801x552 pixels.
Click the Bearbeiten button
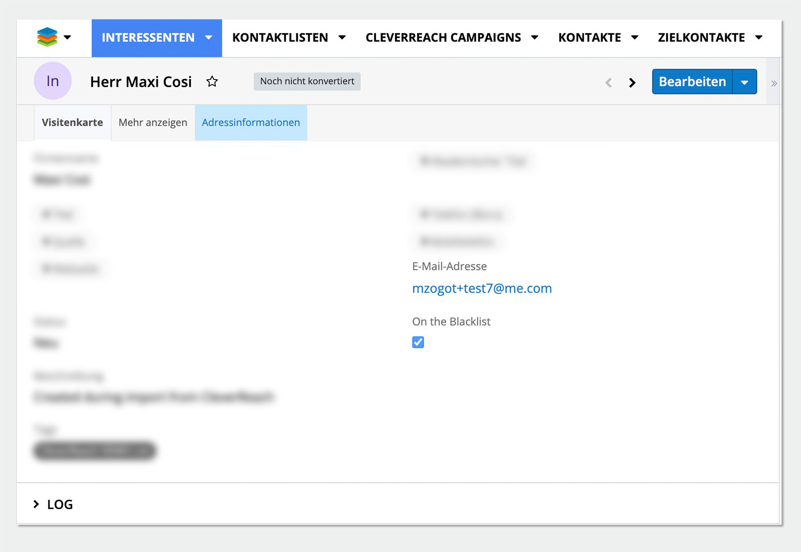(x=692, y=82)
